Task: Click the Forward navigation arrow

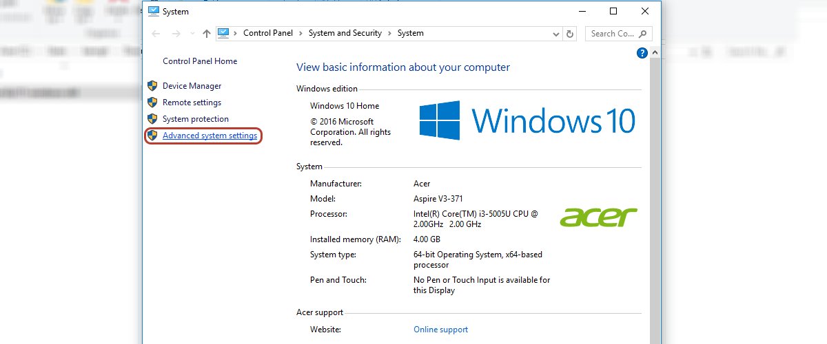Action: click(x=176, y=33)
